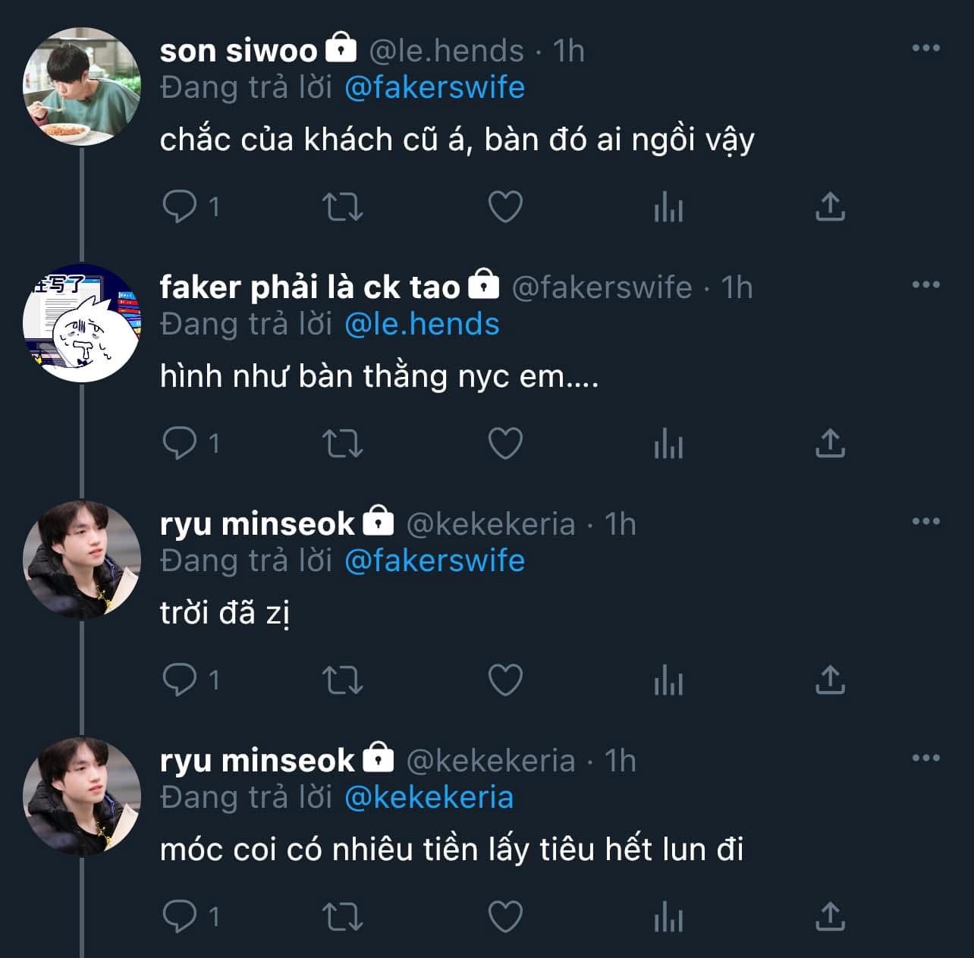Reply to the 'trời đã zị' tweet
Screen dimensions: 974x958
coord(180,680)
